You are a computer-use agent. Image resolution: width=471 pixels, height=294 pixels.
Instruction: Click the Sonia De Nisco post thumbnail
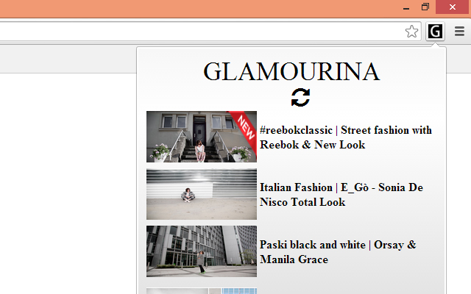tap(202, 194)
